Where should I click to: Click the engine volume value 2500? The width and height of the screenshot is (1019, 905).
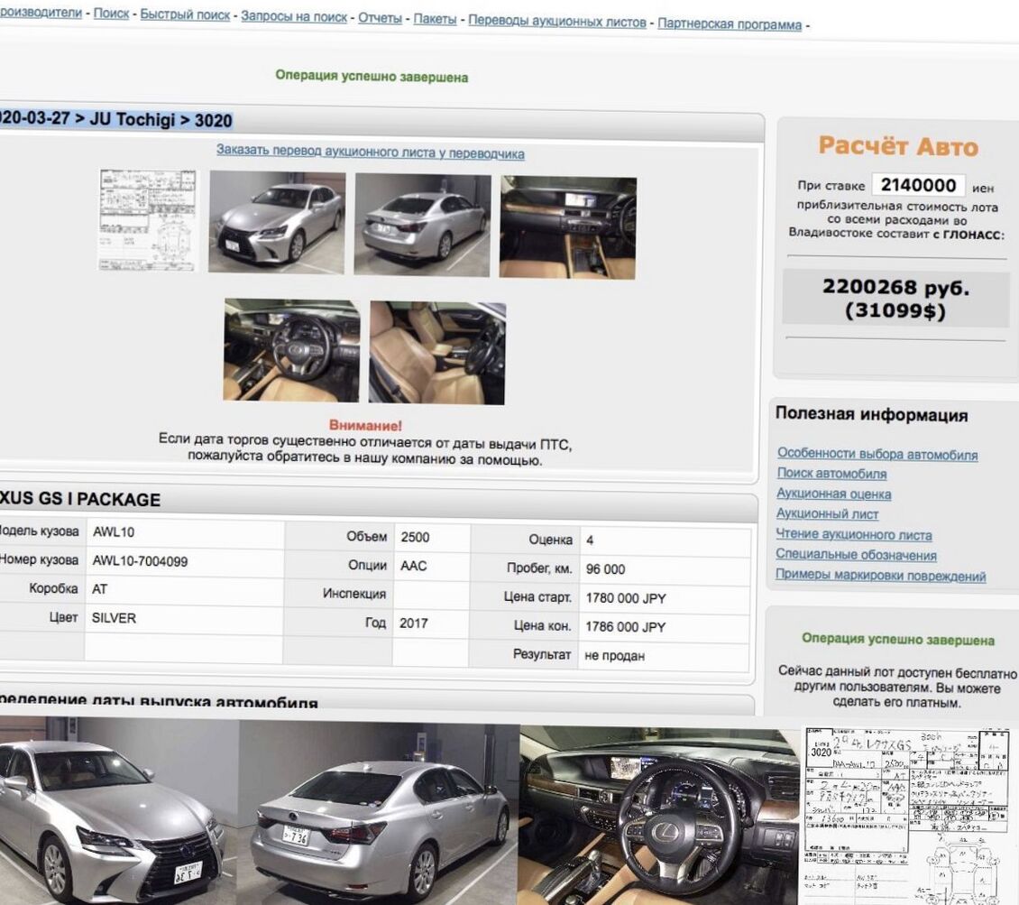tap(415, 537)
